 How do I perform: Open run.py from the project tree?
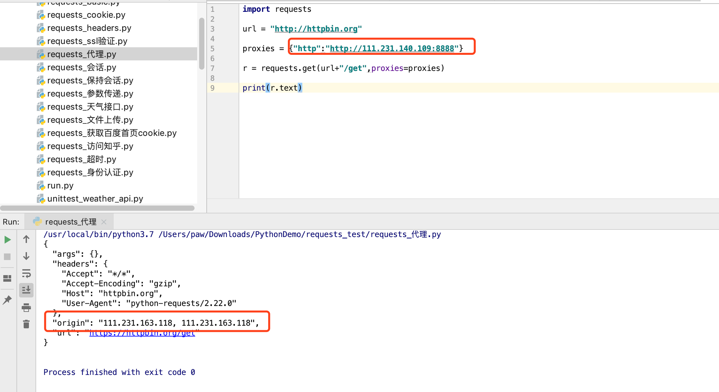point(60,185)
